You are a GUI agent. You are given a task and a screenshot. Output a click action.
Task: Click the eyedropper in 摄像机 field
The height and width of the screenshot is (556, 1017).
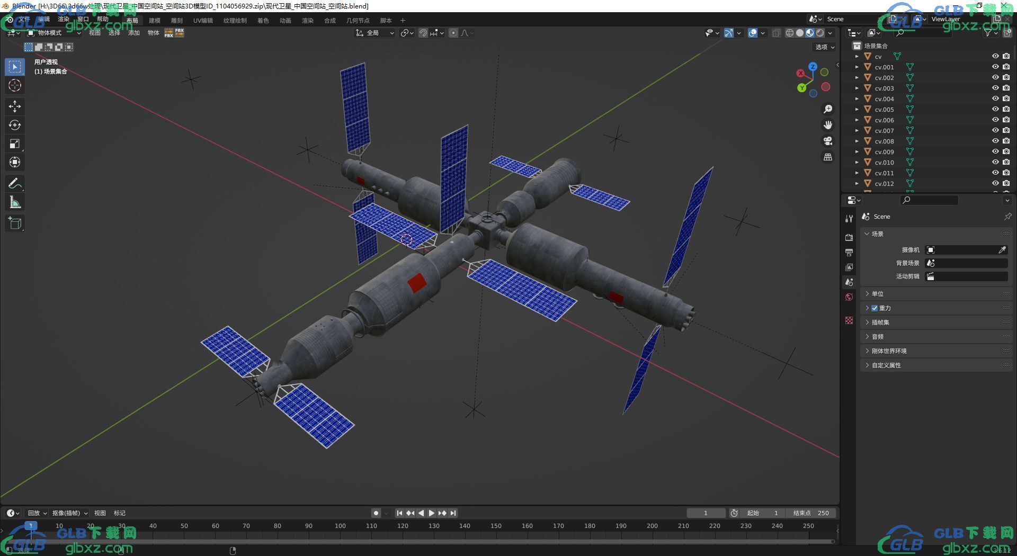coord(1002,250)
